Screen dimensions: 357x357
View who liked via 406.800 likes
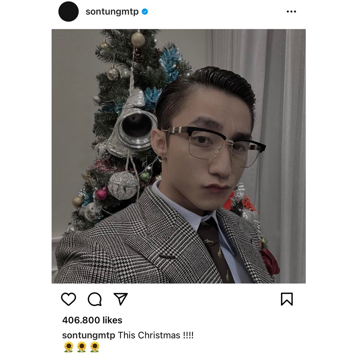pos(92,320)
